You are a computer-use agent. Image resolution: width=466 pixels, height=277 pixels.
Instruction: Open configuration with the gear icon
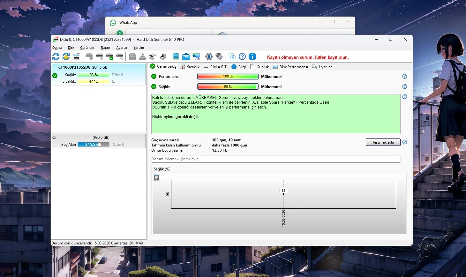tap(209, 56)
